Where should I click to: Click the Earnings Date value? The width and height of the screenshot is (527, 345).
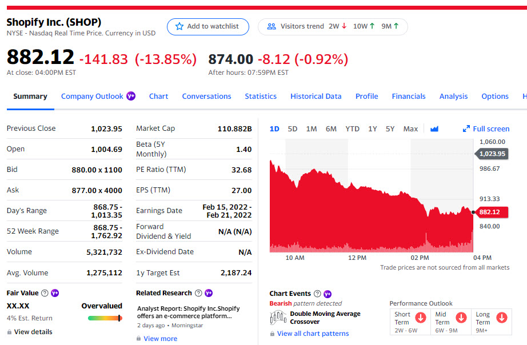pyautogui.click(x=227, y=211)
